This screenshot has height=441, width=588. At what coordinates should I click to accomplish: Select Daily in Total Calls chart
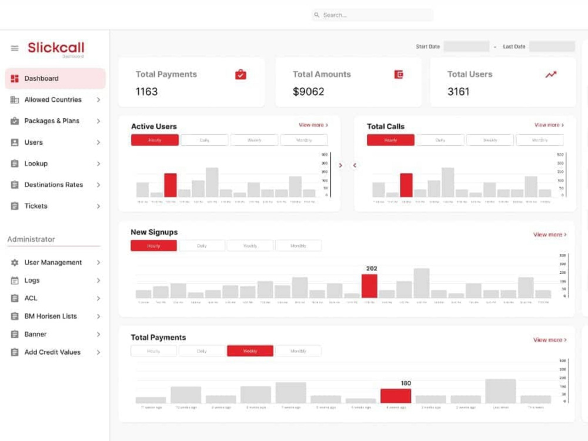pyautogui.click(x=440, y=140)
